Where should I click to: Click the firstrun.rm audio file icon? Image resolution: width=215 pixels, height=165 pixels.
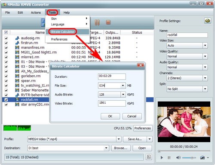[17, 43]
